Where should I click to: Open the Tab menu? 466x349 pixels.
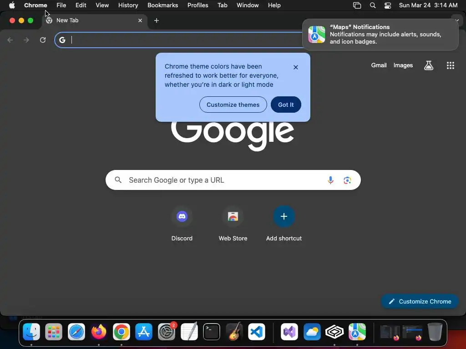(222, 5)
